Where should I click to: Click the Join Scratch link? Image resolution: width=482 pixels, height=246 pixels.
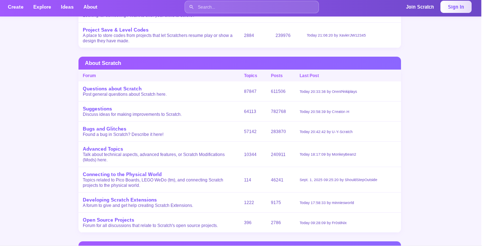420,7
